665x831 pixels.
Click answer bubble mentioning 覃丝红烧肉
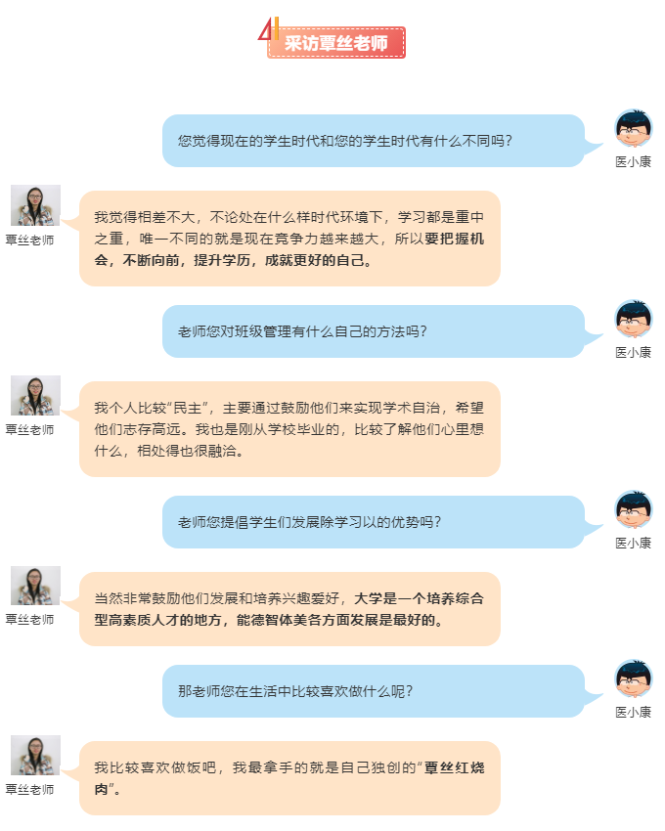[x=290, y=778]
